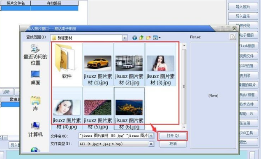Click 饰品/相框 button in main window
Image resolution: width=261 pixels, height=159 pixels.
point(248,95)
